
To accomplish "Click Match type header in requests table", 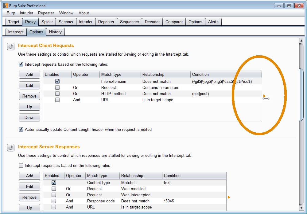I will 120,75.
